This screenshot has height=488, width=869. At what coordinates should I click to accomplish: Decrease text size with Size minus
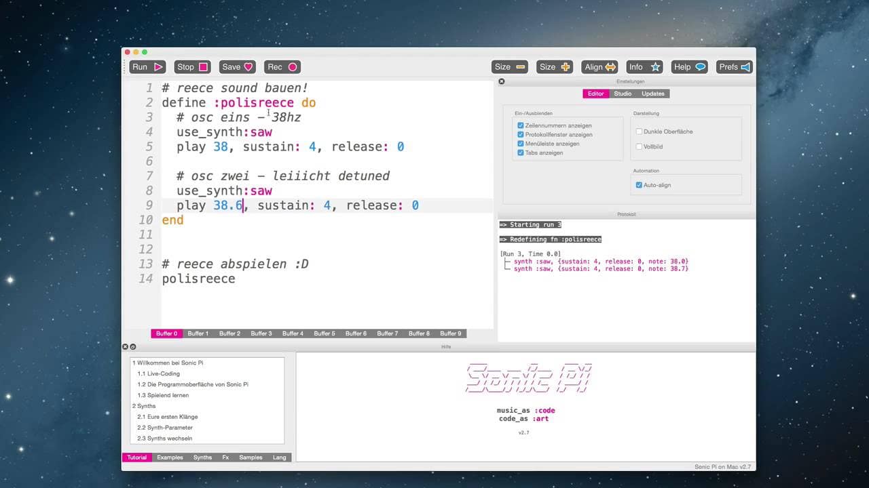pos(511,67)
